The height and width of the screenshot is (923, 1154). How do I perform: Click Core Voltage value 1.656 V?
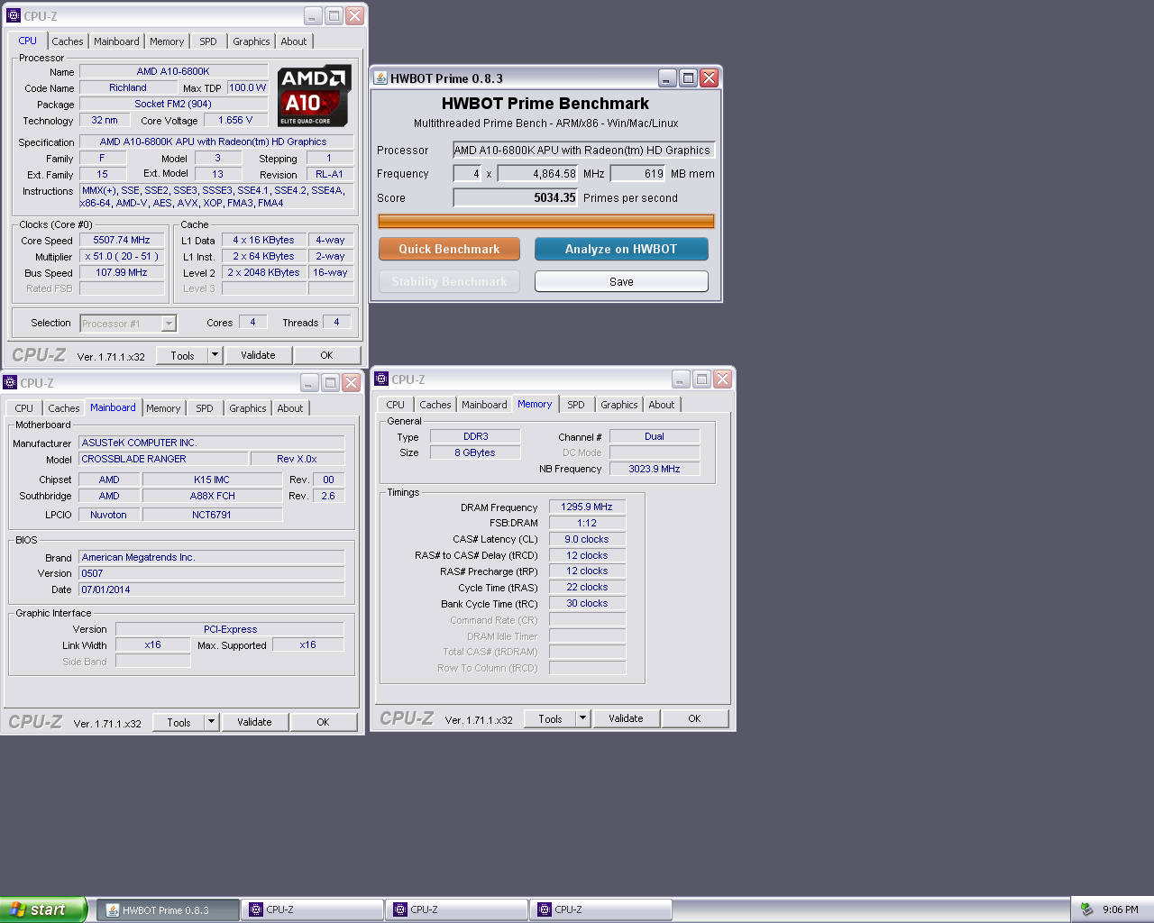tap(235, 121)
